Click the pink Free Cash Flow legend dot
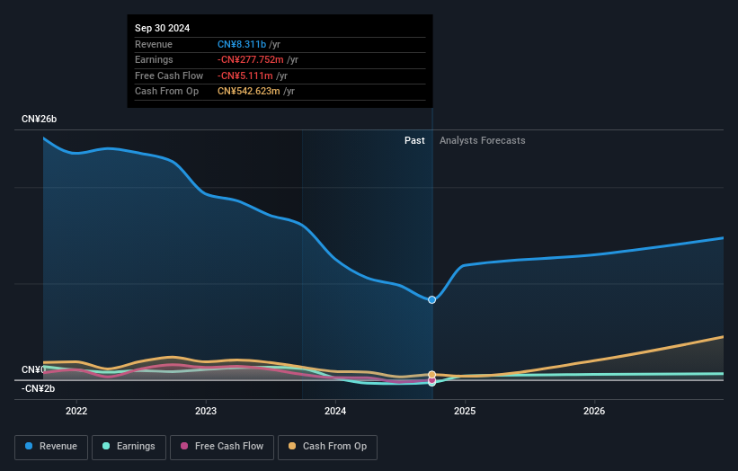Viewport: 738px width, 471px height. [184, 447]
